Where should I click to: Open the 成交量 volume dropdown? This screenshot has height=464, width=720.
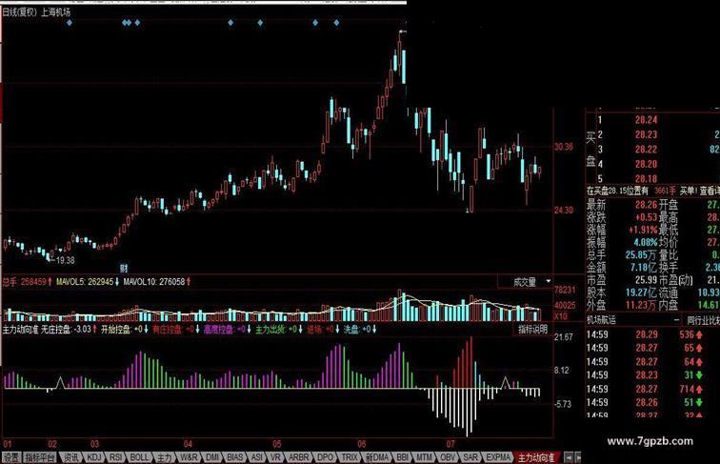[525, 282]
